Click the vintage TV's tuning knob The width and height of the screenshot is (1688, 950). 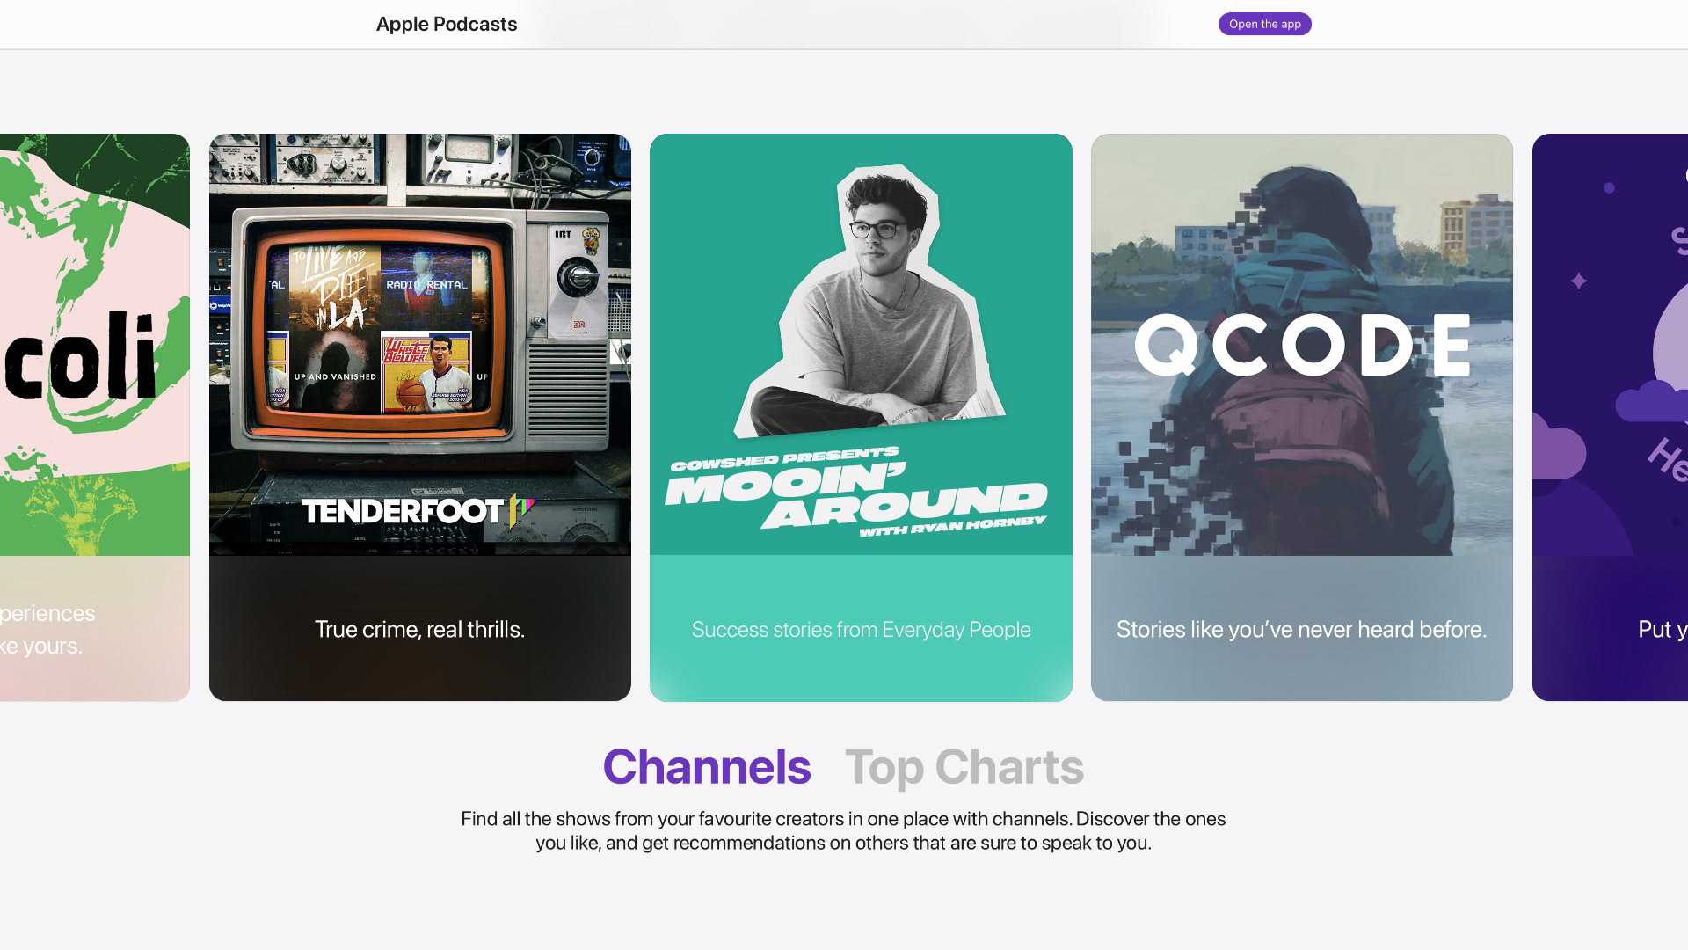577,279
